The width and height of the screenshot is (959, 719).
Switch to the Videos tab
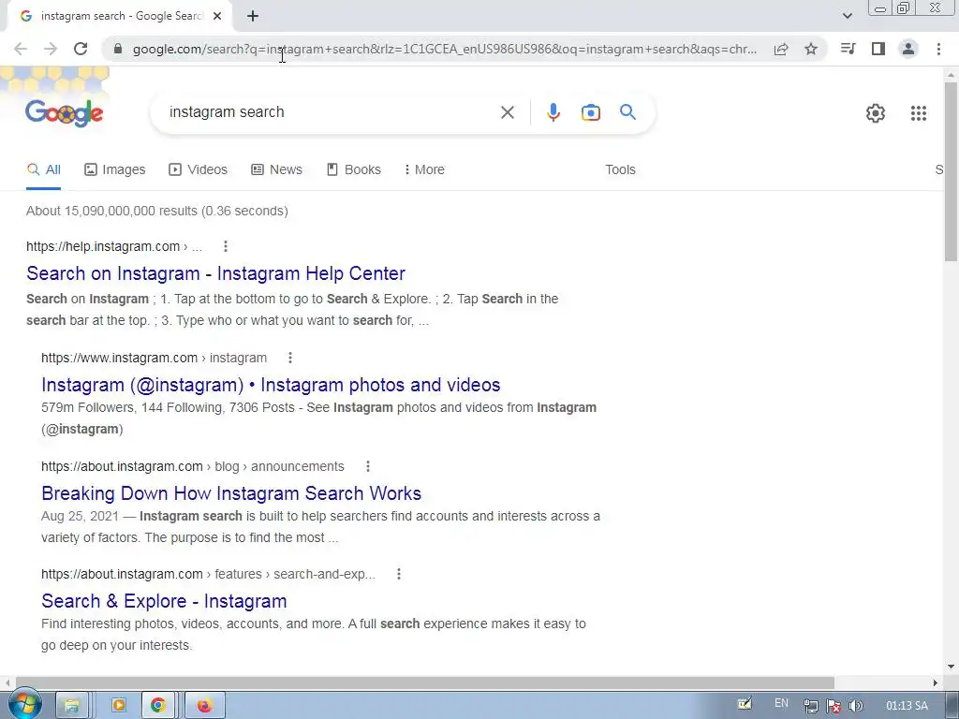click(199, 170)
